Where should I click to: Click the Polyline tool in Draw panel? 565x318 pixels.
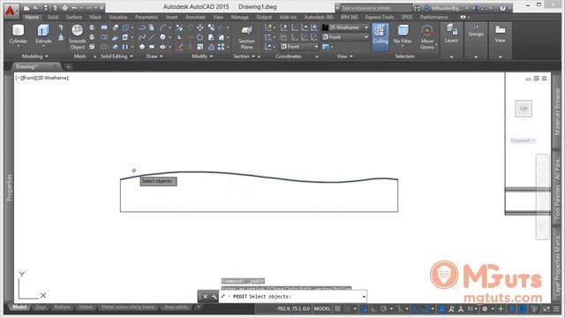point(142,27)
